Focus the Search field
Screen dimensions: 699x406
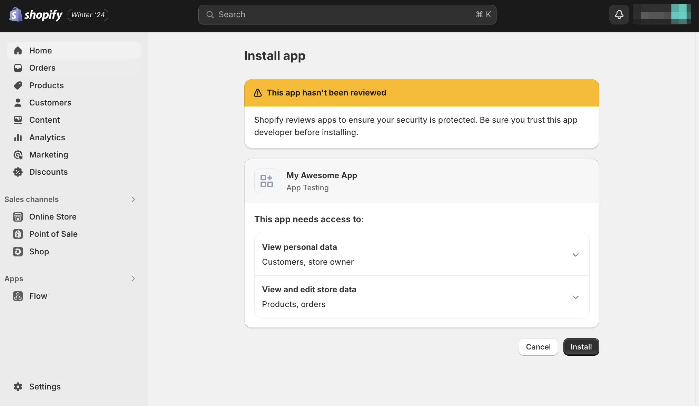pos(347,14)
